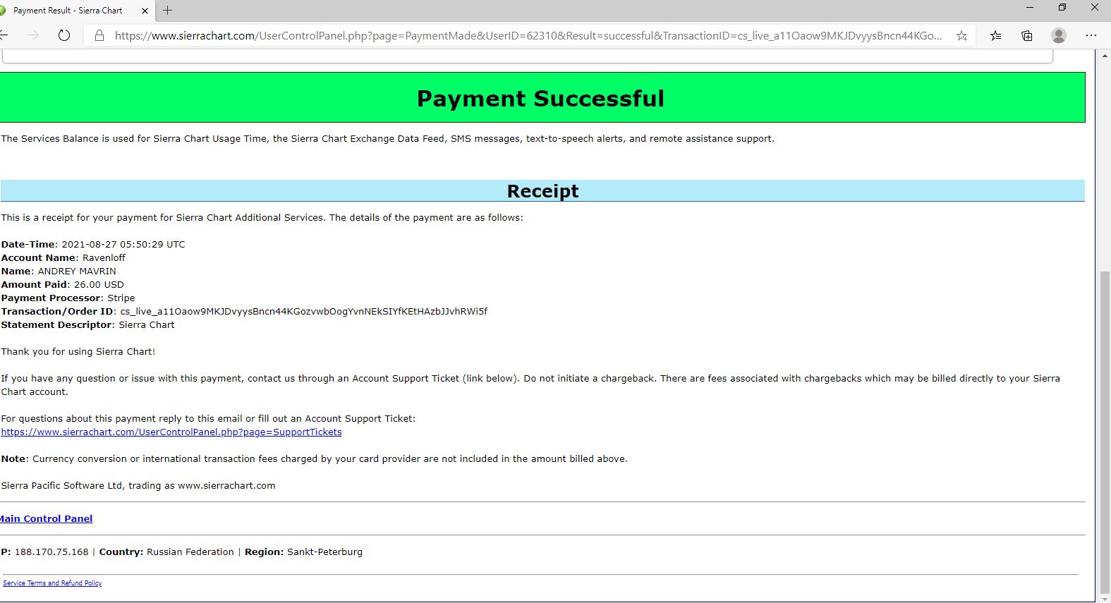Select the Statement Descriptor value Sierra Chart
Screen dimensions: 1111x603
pos(147,325)
